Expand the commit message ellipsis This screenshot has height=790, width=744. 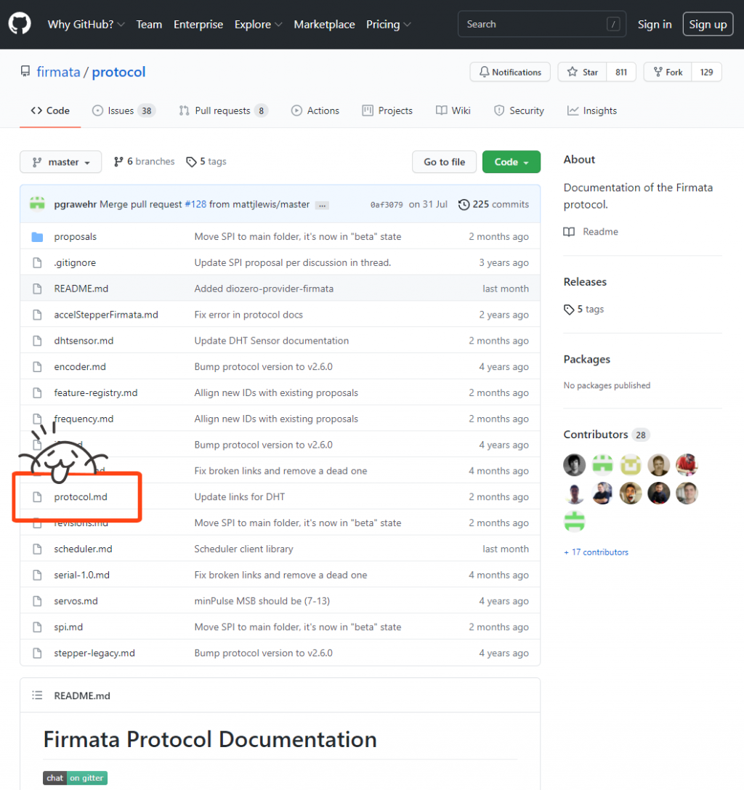(x=322, y=205)
